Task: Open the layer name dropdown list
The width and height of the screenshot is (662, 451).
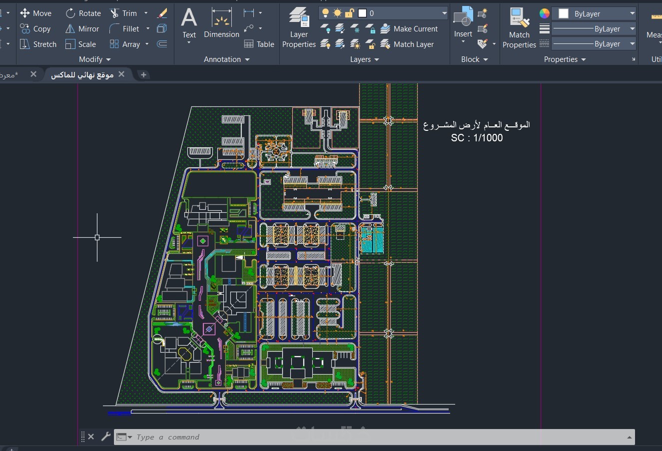Action: [444, 13]
